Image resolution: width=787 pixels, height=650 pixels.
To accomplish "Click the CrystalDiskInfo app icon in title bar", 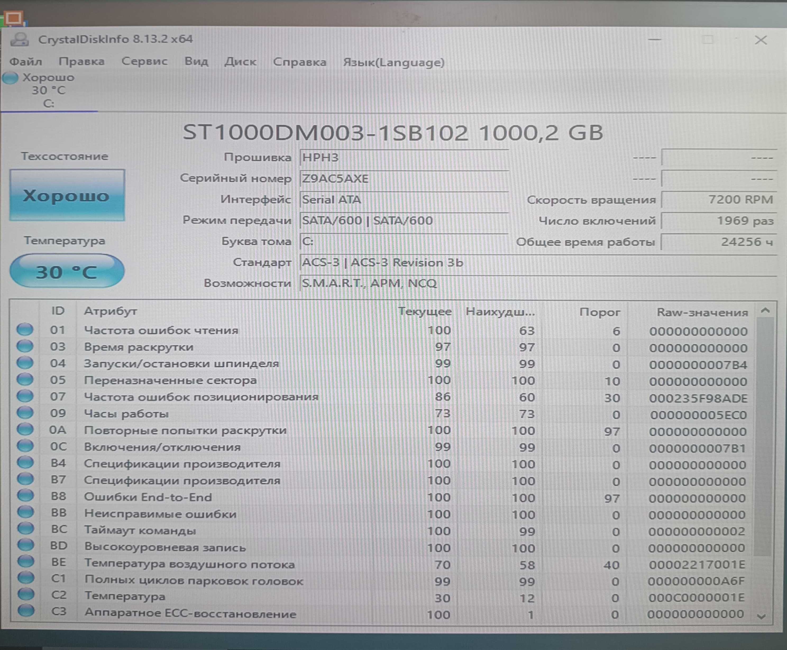I will tap(20, 39).
